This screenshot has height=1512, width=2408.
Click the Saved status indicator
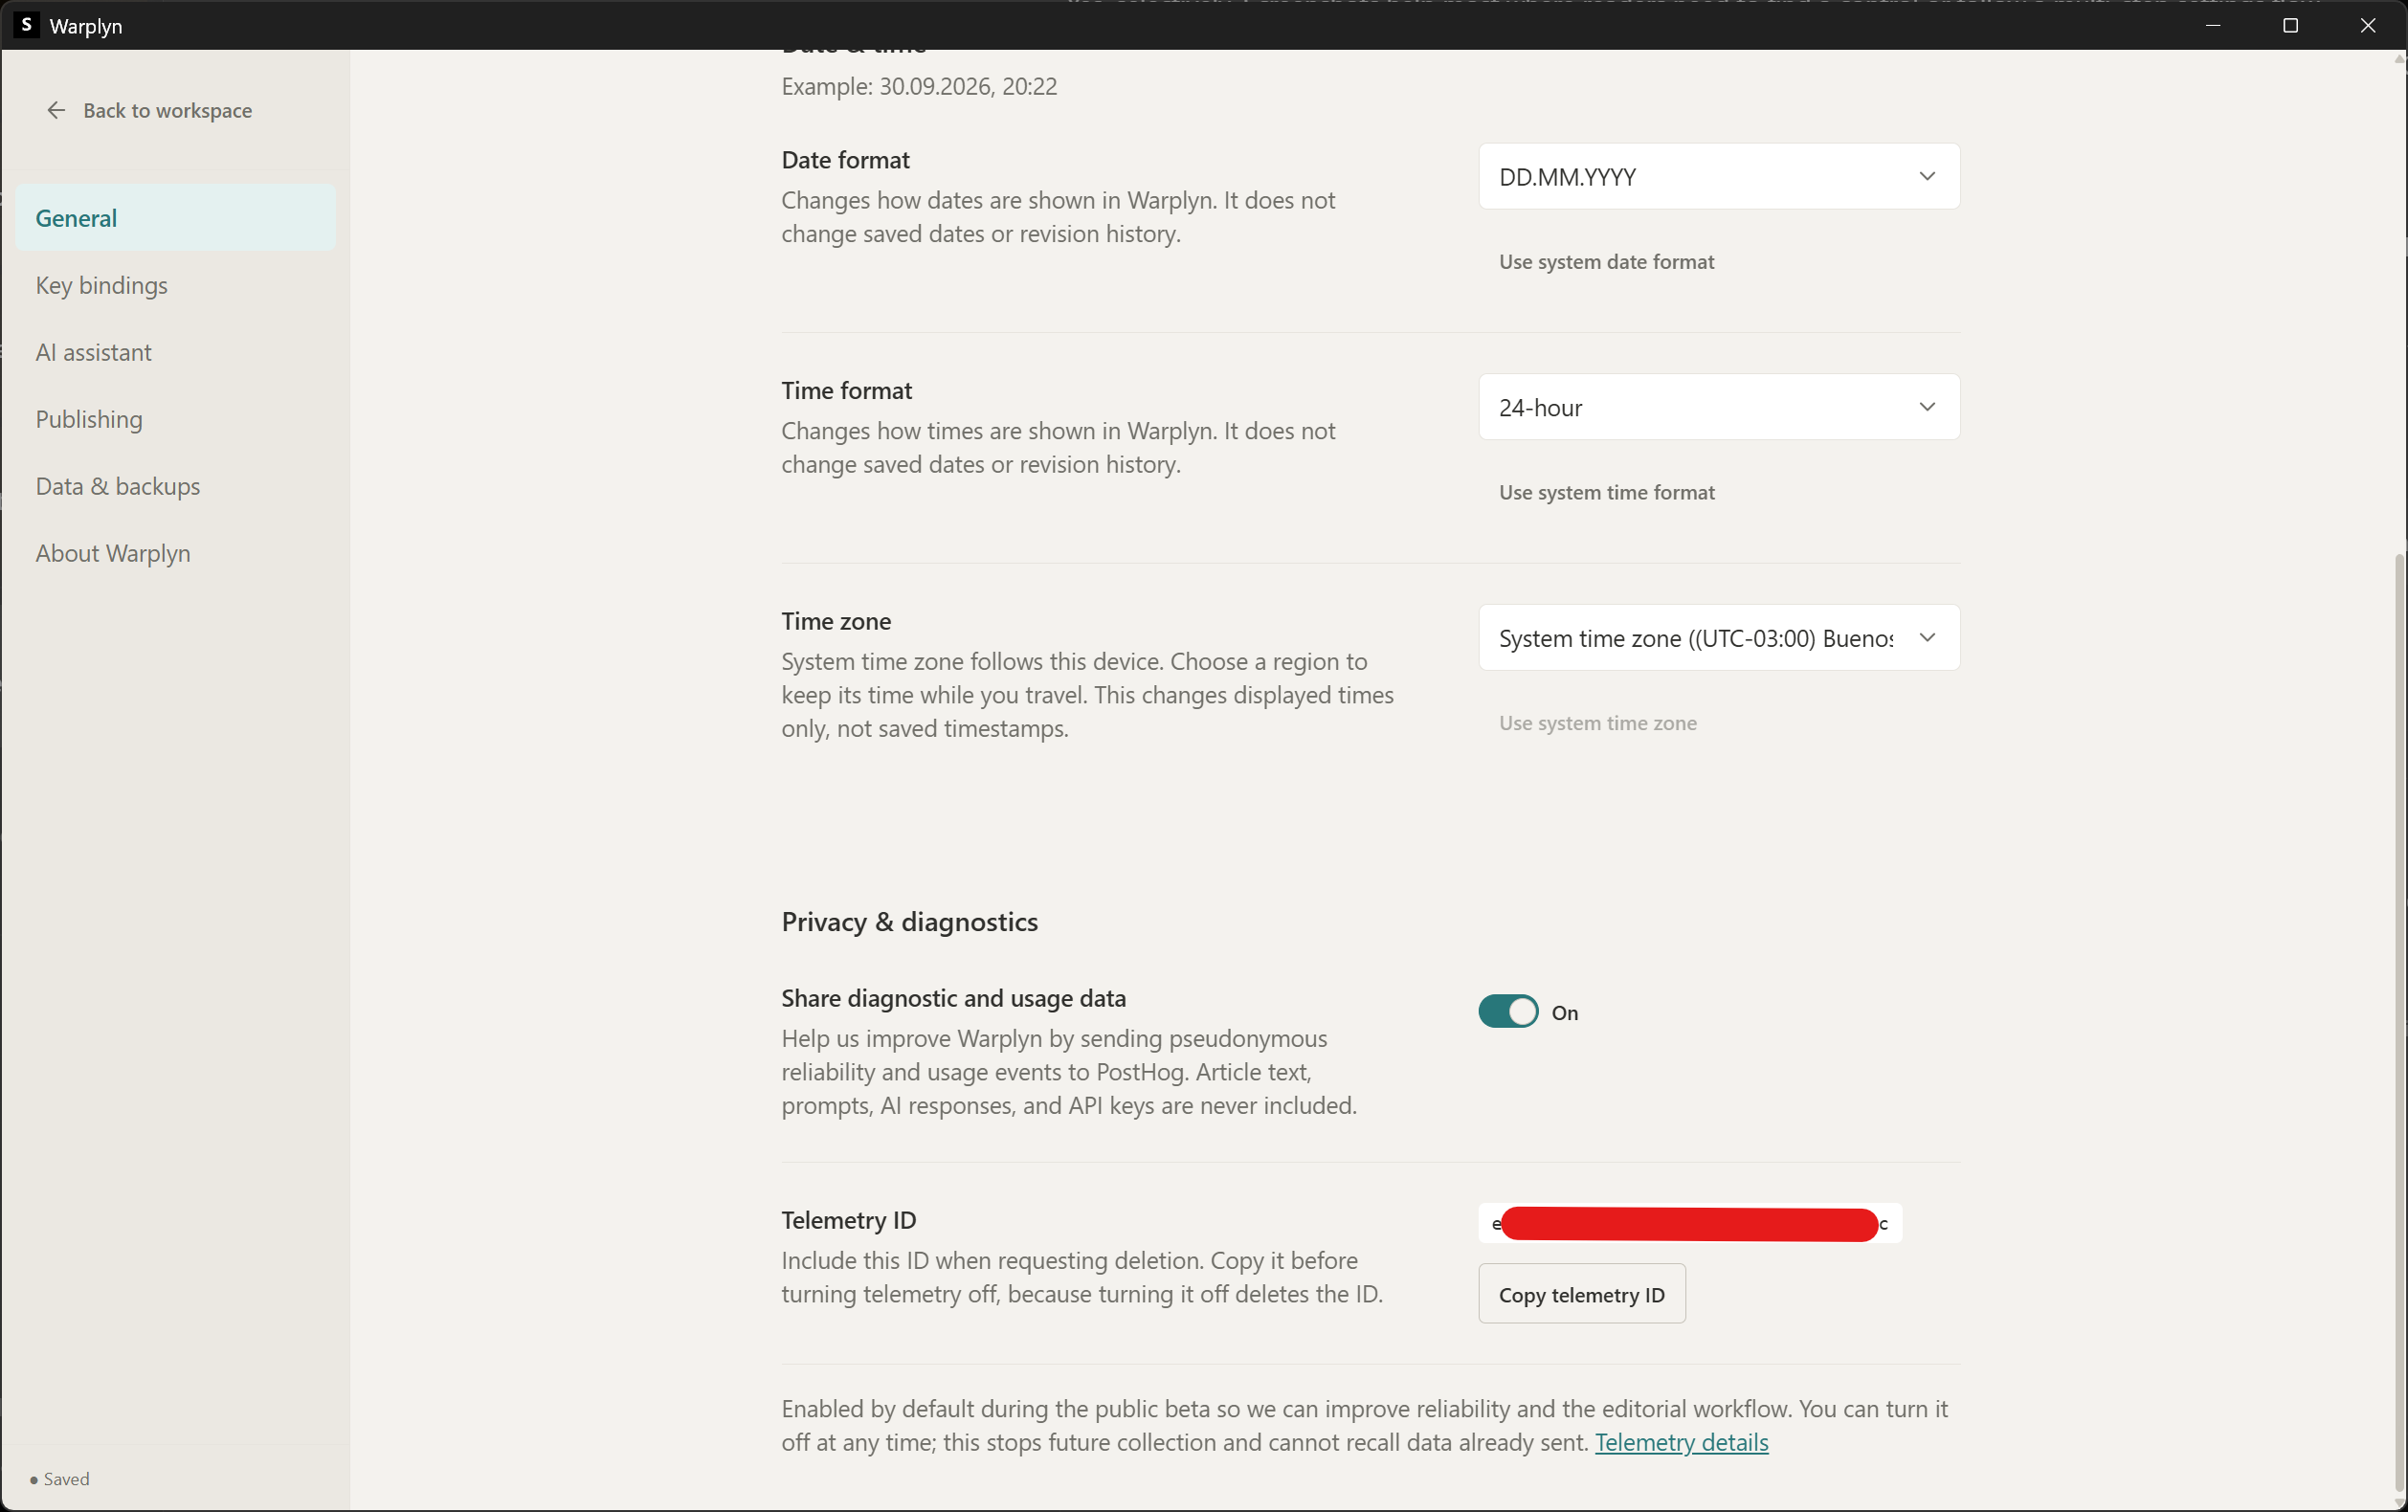[x=61, y=1479]
